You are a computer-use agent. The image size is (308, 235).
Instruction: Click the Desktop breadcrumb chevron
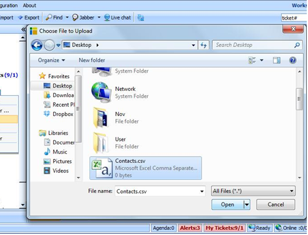coord(97,45)
